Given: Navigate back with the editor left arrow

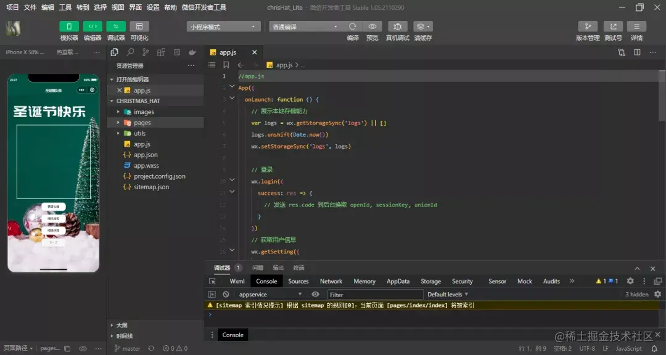Looking at the screenshot, I should 241,65.
